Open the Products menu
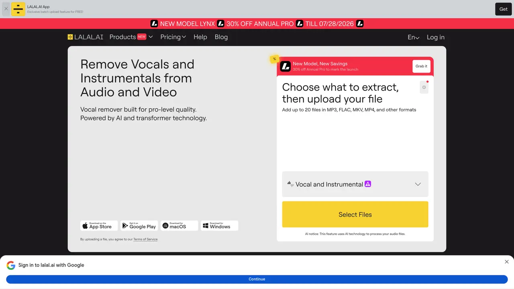 click(x=131, y=37)
